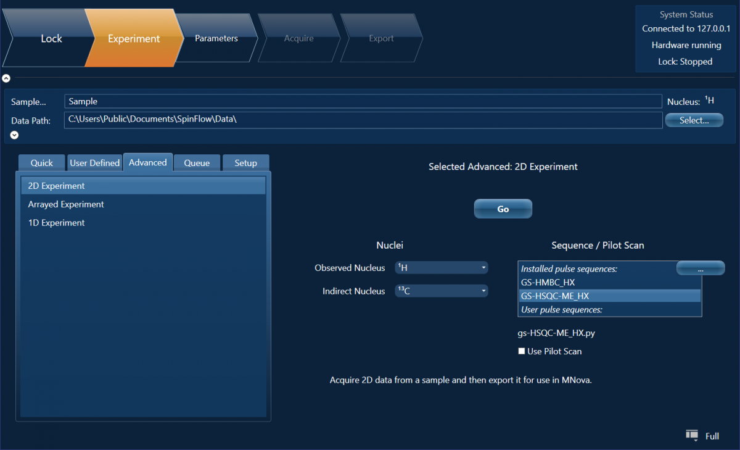Click the Full display mode icon

point(692,436)
